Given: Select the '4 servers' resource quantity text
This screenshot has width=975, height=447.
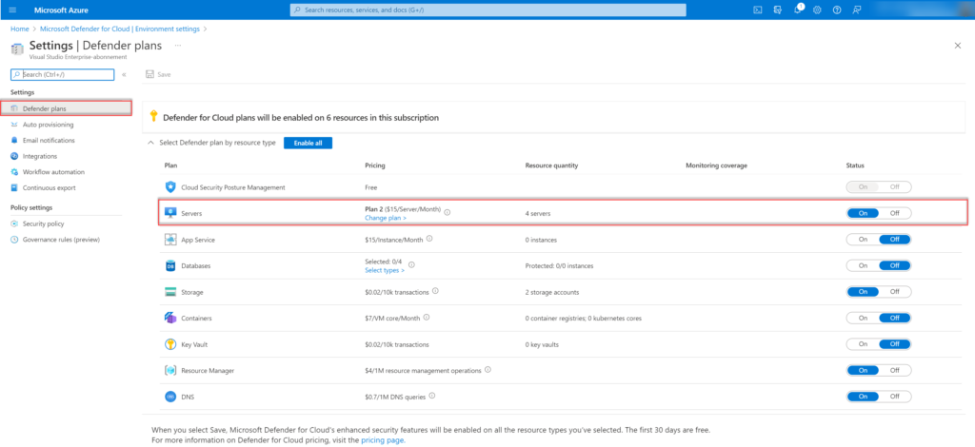Looking at the screenshot, I should (538, 214).
